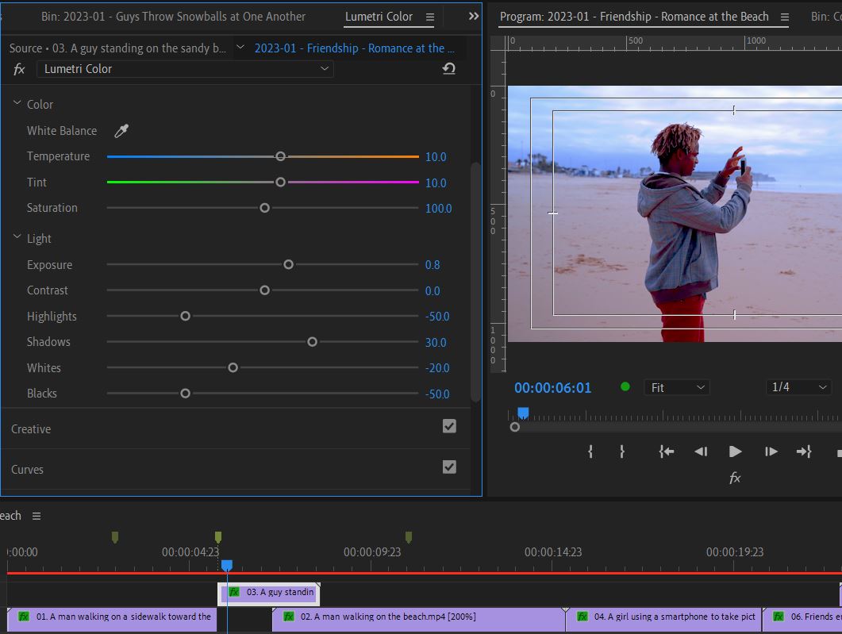Viewport: 842px width, 634px height.
Task: Disable the Creative section checkbox
Action: pos(449,426)
